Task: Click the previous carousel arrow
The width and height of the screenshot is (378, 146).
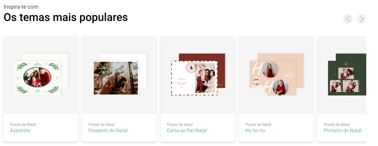Action: tap(348, 19)
